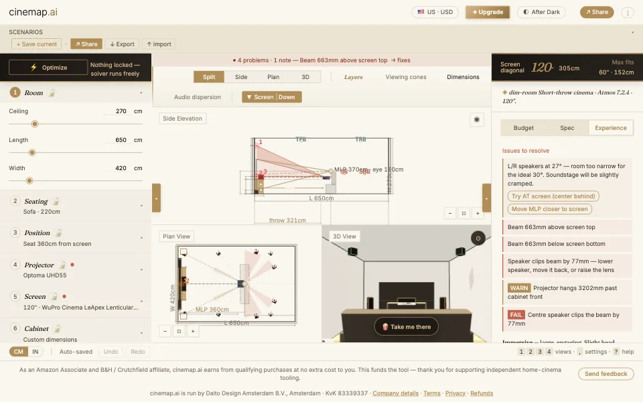Click the Projector padlock icon

coord(62,265)
